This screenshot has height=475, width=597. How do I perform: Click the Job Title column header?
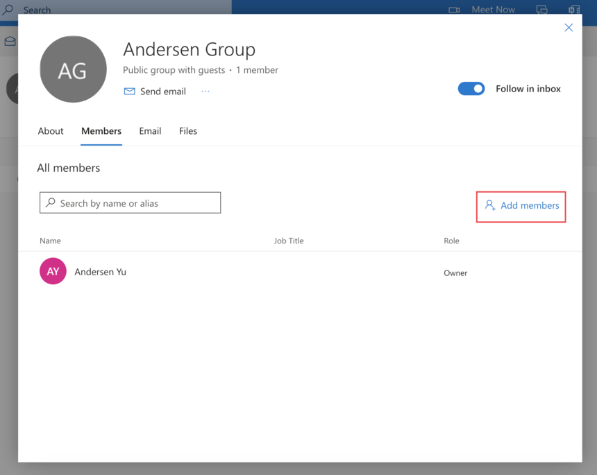(x=289, y=241)
